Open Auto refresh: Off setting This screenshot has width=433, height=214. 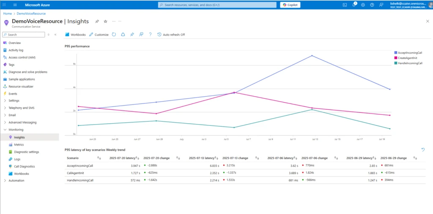pyautogui.click(x=171, y=35)
